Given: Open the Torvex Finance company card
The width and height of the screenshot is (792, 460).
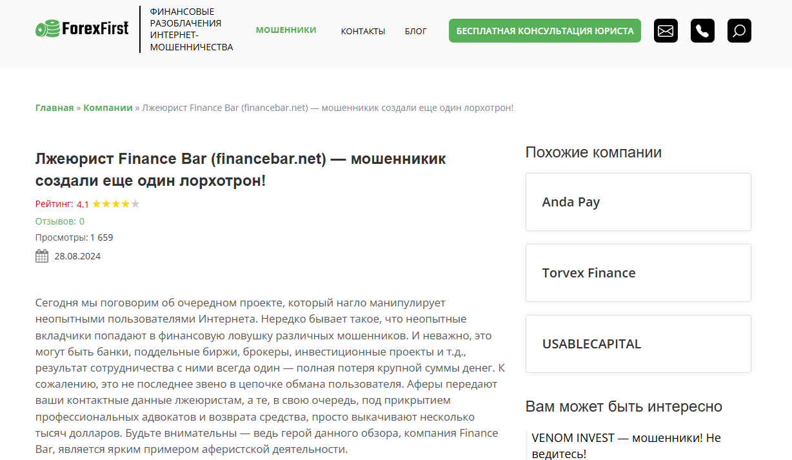Looking at the screenshot, I should pos(639,273).
